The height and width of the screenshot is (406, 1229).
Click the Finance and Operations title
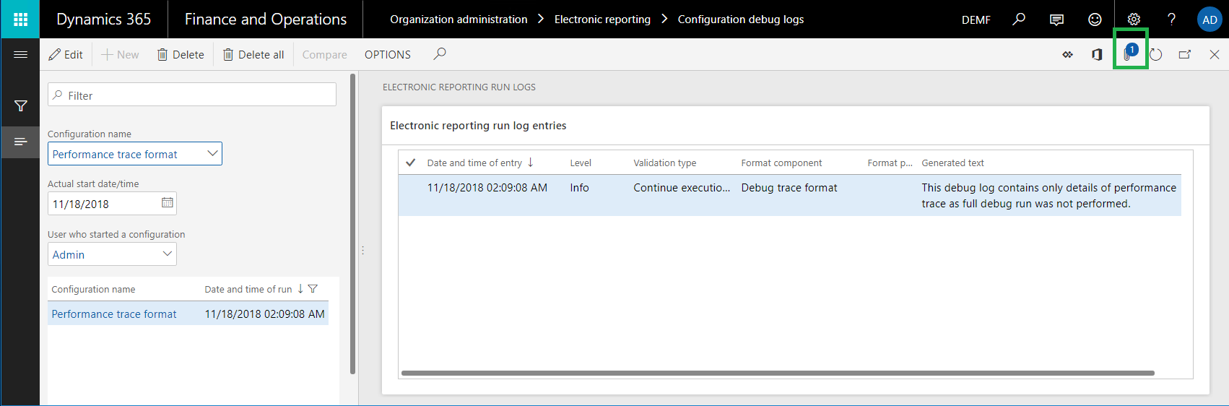266,20
